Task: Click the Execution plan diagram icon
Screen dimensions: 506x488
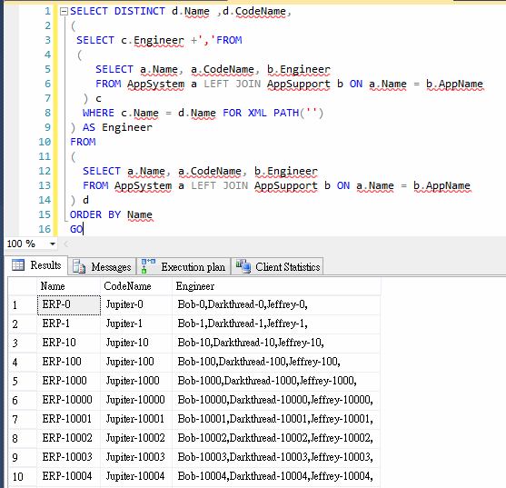Action: 148,266
